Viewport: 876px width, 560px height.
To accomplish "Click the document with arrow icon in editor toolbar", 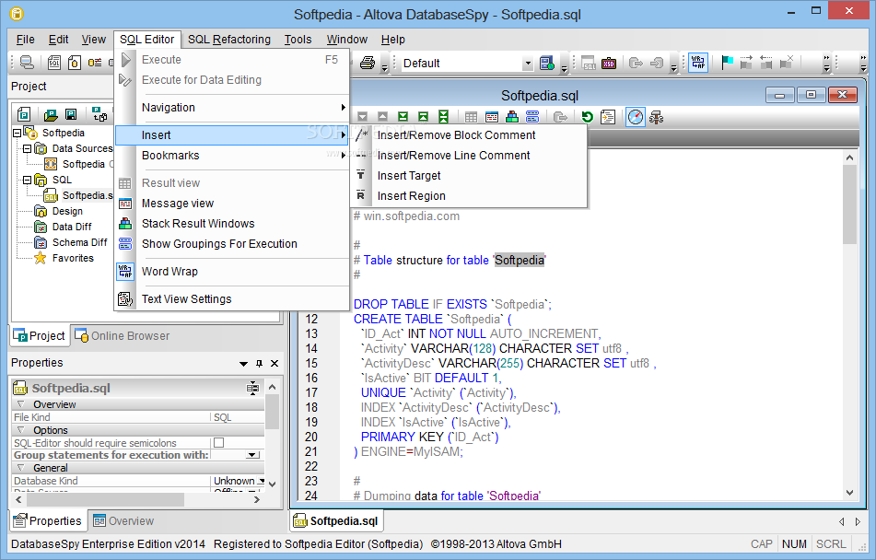I will [x=607, y=117].
